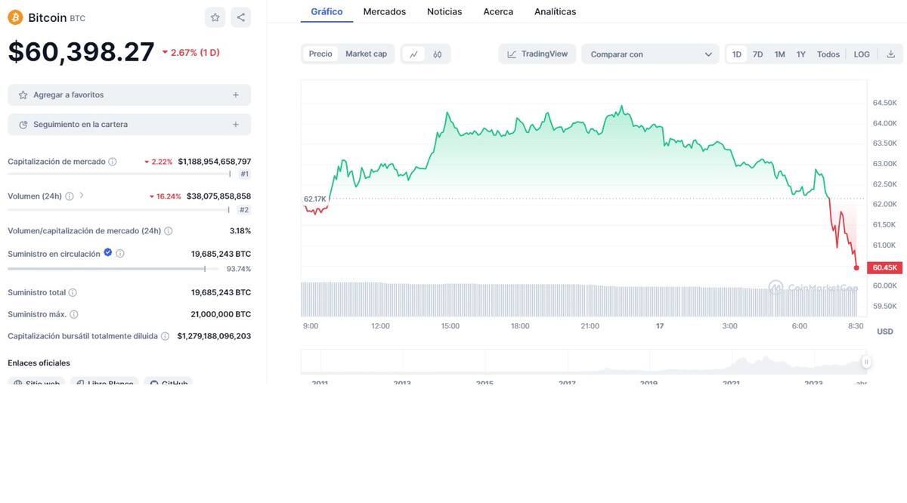907x503 pixels.
Task: Open the Comparar con dropdown
Action: 650,54
